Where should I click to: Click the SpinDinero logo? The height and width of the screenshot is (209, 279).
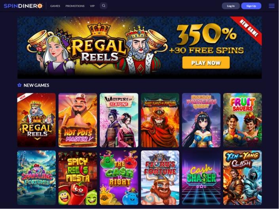23,6
